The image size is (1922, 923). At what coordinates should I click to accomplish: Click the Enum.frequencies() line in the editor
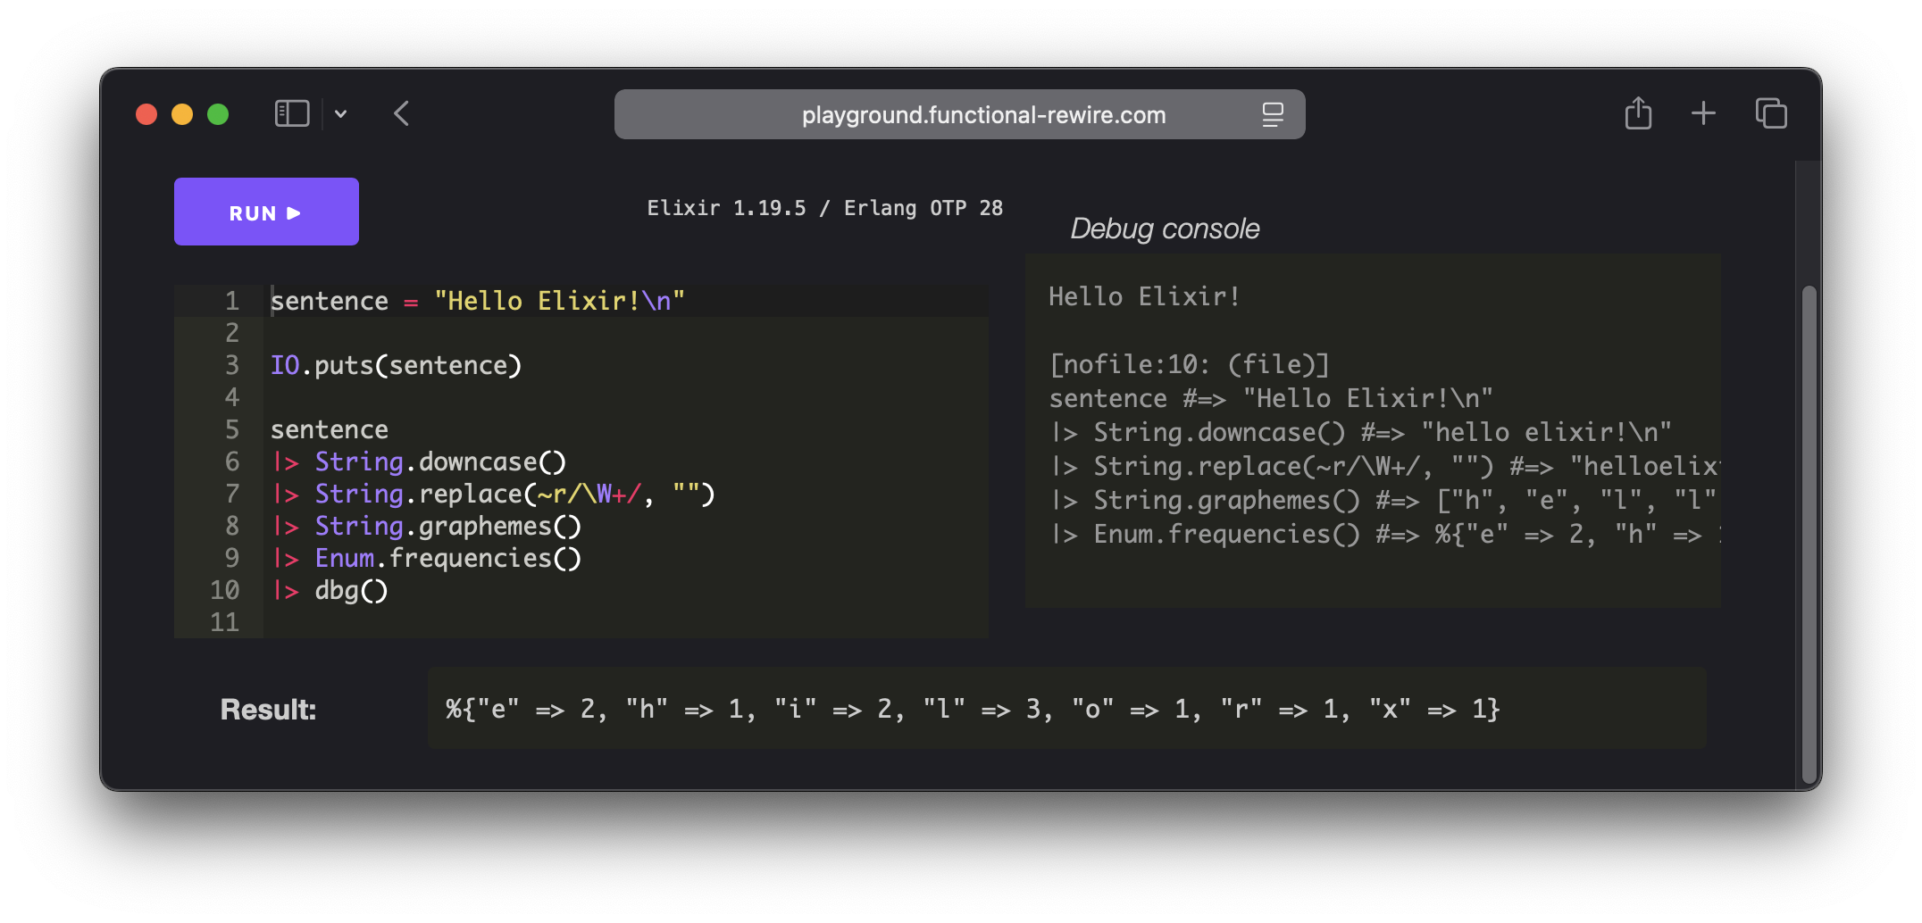[426, 558]
